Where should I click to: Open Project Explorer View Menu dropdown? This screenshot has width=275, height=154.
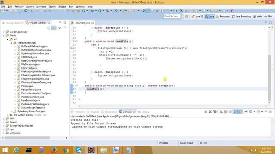tap(65, 27)
